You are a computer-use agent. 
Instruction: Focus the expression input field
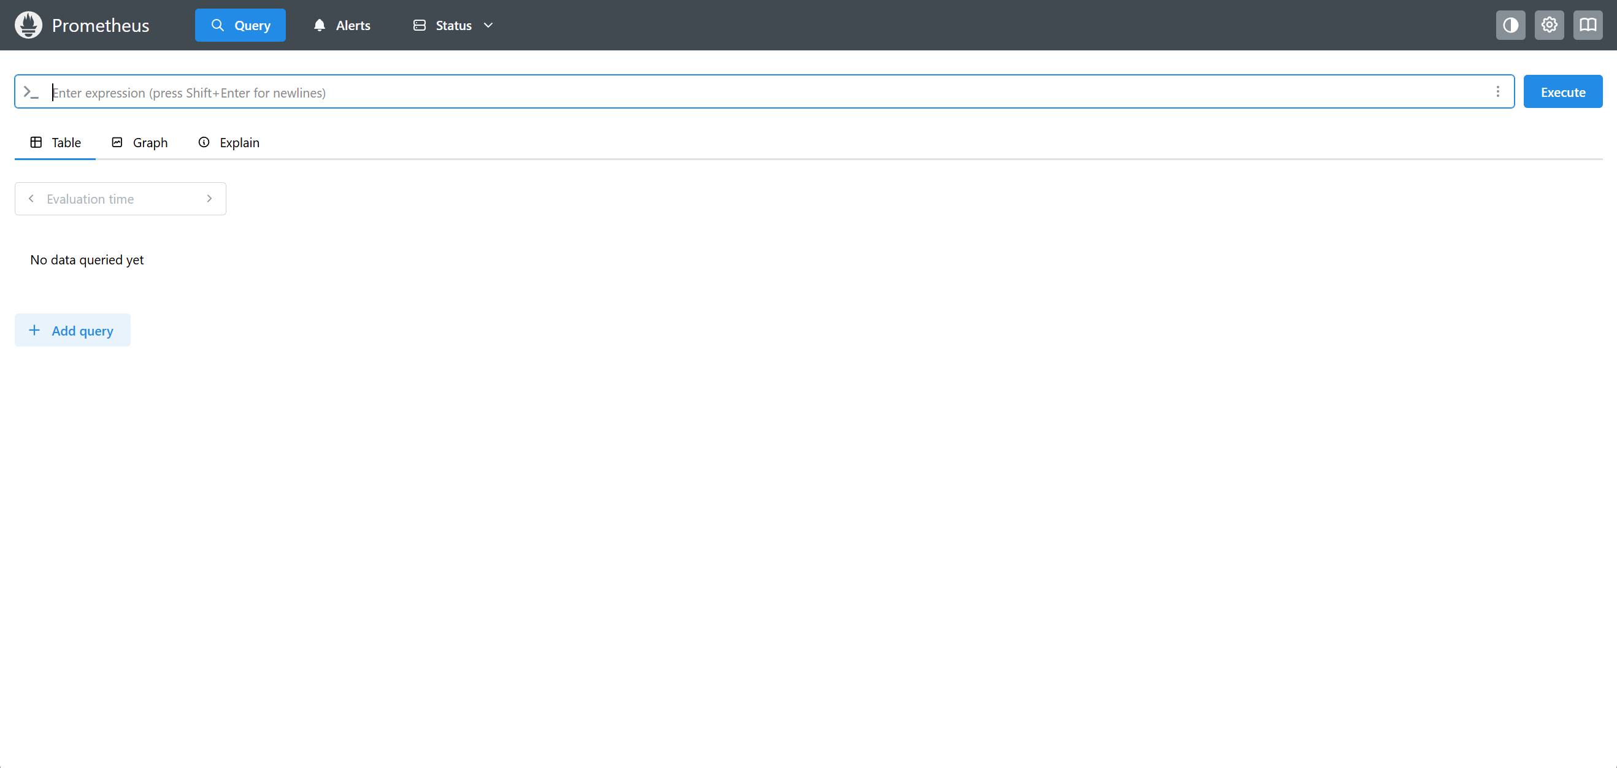point(753,92)
